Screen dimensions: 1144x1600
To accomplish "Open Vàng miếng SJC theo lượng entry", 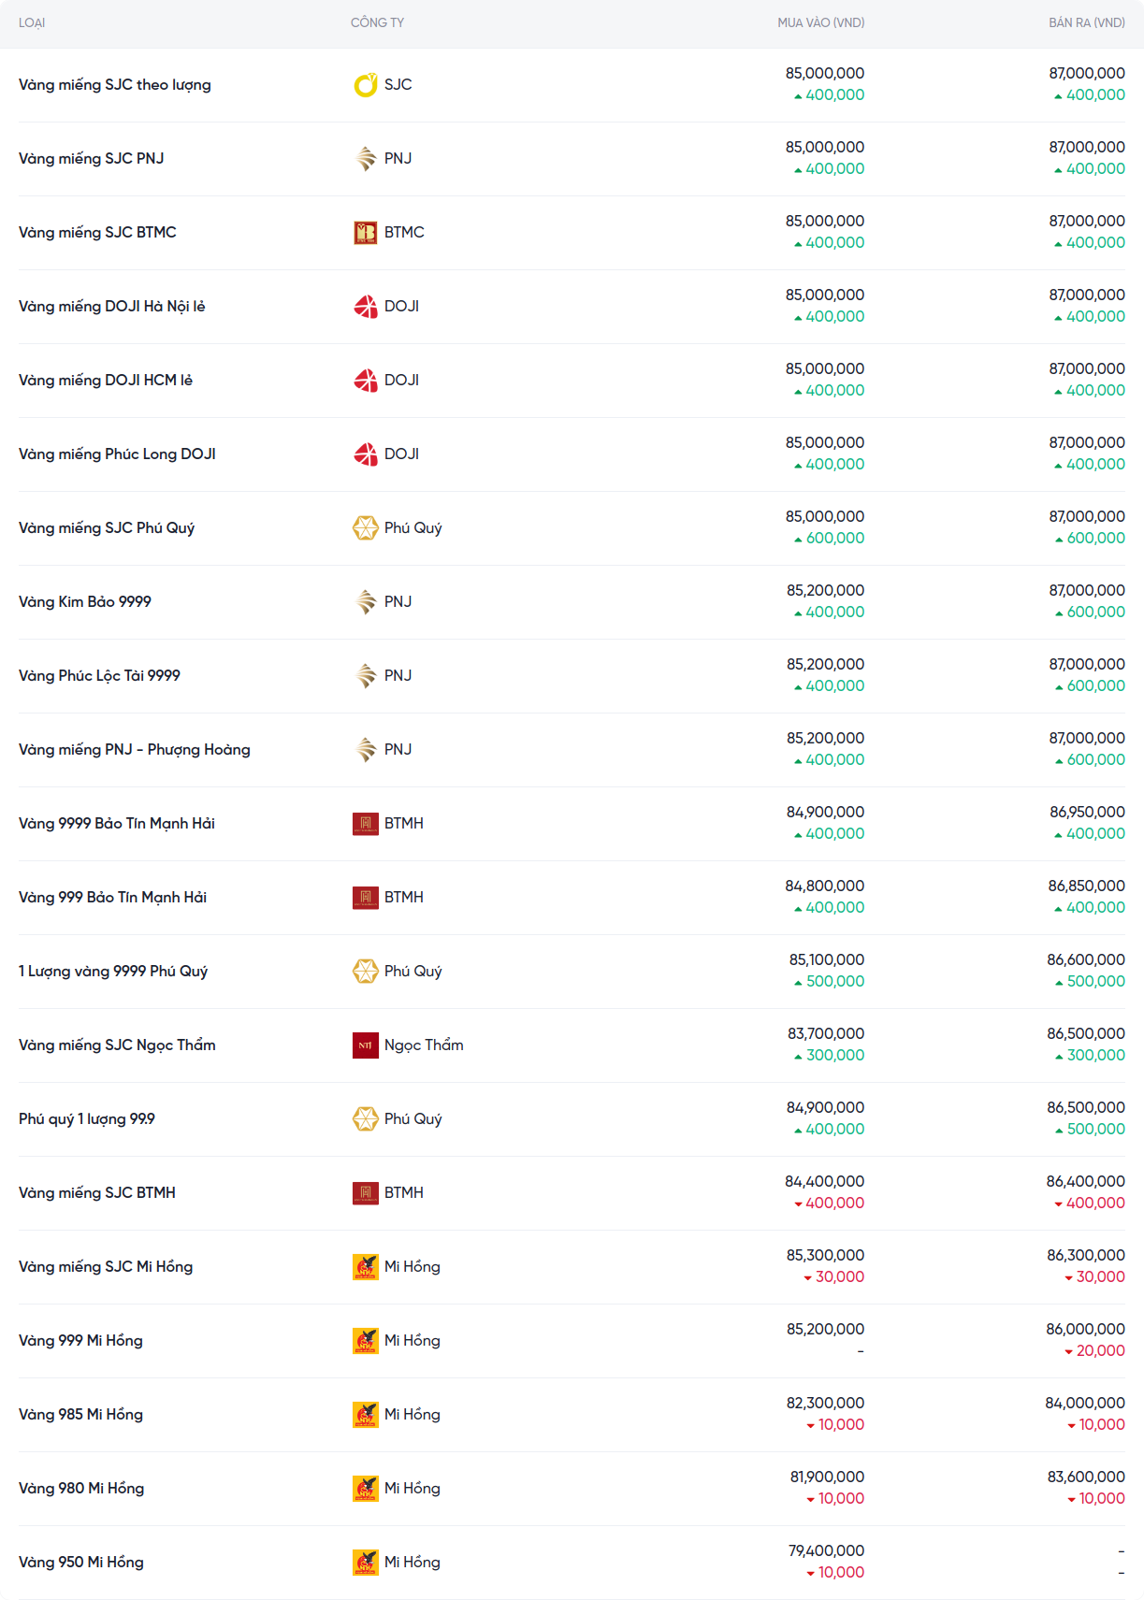I will click(115, 85).
